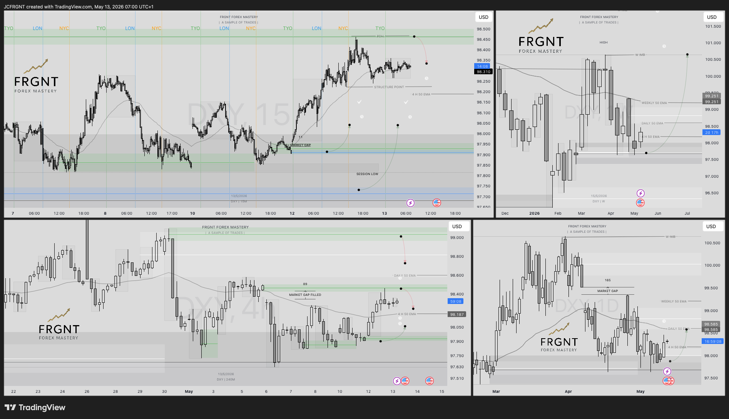
Task: Select the 4 H 50 EMA label on 4H chart
Action: pos(407,314)
